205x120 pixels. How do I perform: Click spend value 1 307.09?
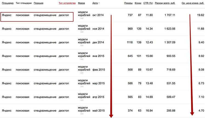[170, 42]
